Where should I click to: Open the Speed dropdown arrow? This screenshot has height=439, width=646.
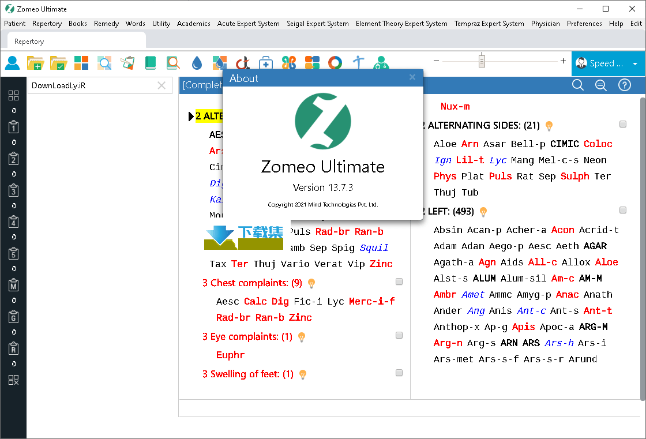635,64
